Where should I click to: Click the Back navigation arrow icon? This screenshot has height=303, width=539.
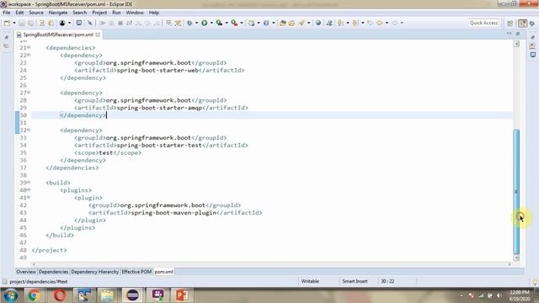[x=380, y=23]
